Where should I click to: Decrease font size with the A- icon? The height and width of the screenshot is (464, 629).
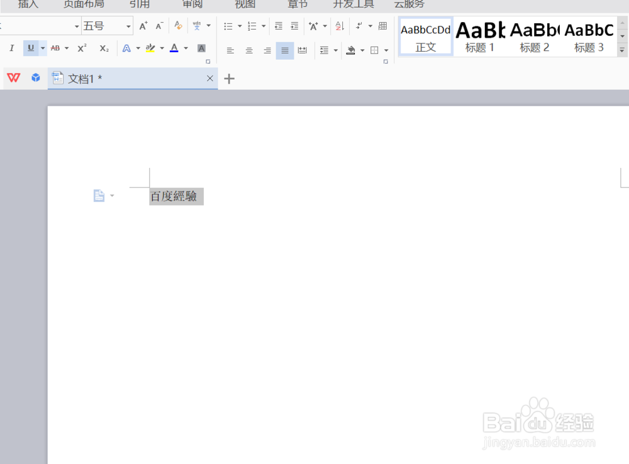click(x=159, y=26)
